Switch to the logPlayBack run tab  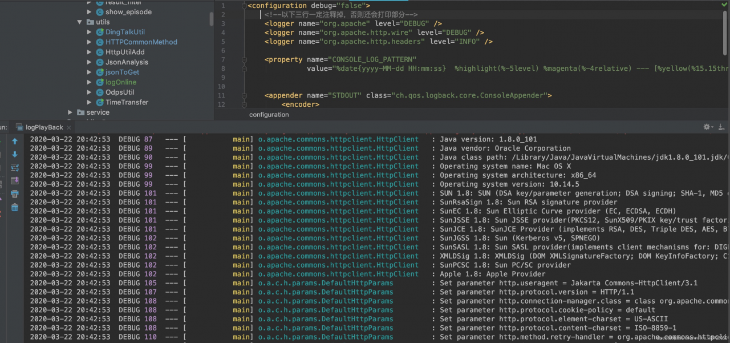[x=44, y=127]
